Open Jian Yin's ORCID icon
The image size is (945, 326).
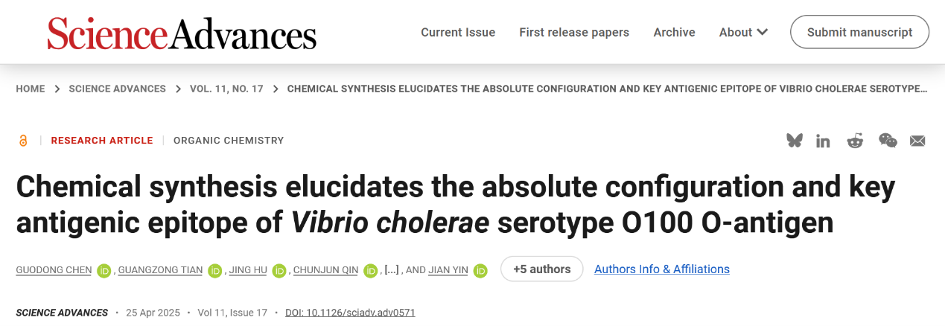(x=480, y=270)
